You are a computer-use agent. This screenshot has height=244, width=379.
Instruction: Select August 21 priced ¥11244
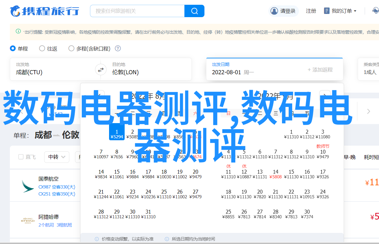click(101, 194)
